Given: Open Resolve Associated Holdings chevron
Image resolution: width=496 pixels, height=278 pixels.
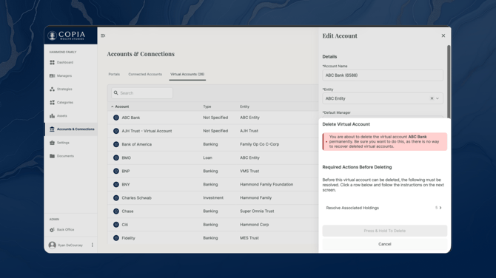Looking at the screenshot, I should pyautogui.click(x=440, y=208).
